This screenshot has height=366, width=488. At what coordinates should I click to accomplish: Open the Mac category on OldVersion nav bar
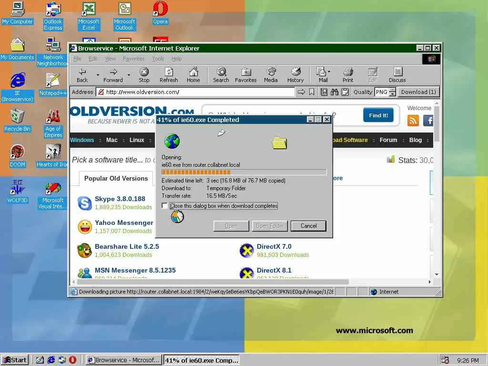[112, 140]
